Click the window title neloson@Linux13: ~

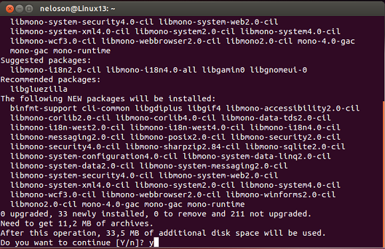tap(77, 9)
